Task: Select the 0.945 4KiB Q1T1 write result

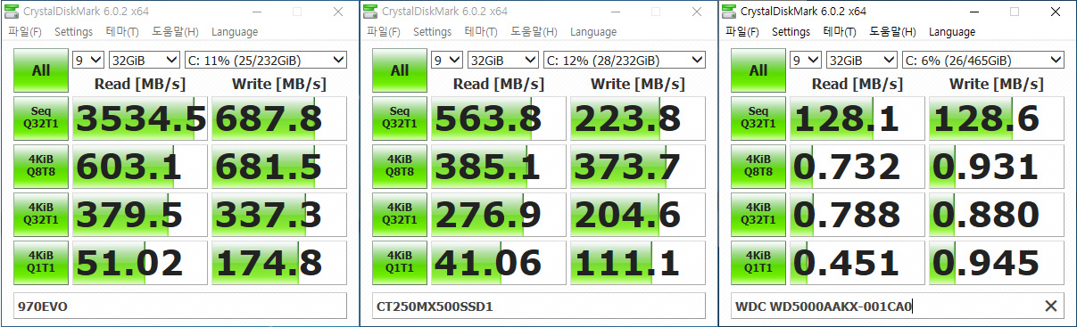Action: pyautogui.click(x=996, y=262)
